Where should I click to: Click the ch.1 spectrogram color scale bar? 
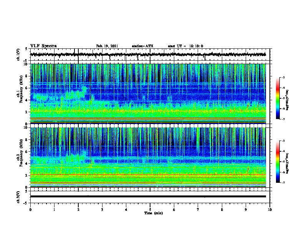[278, 98]
